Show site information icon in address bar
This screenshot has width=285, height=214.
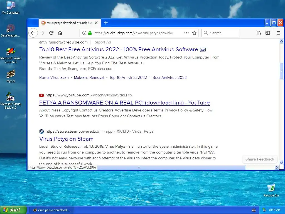click(84, 33)
